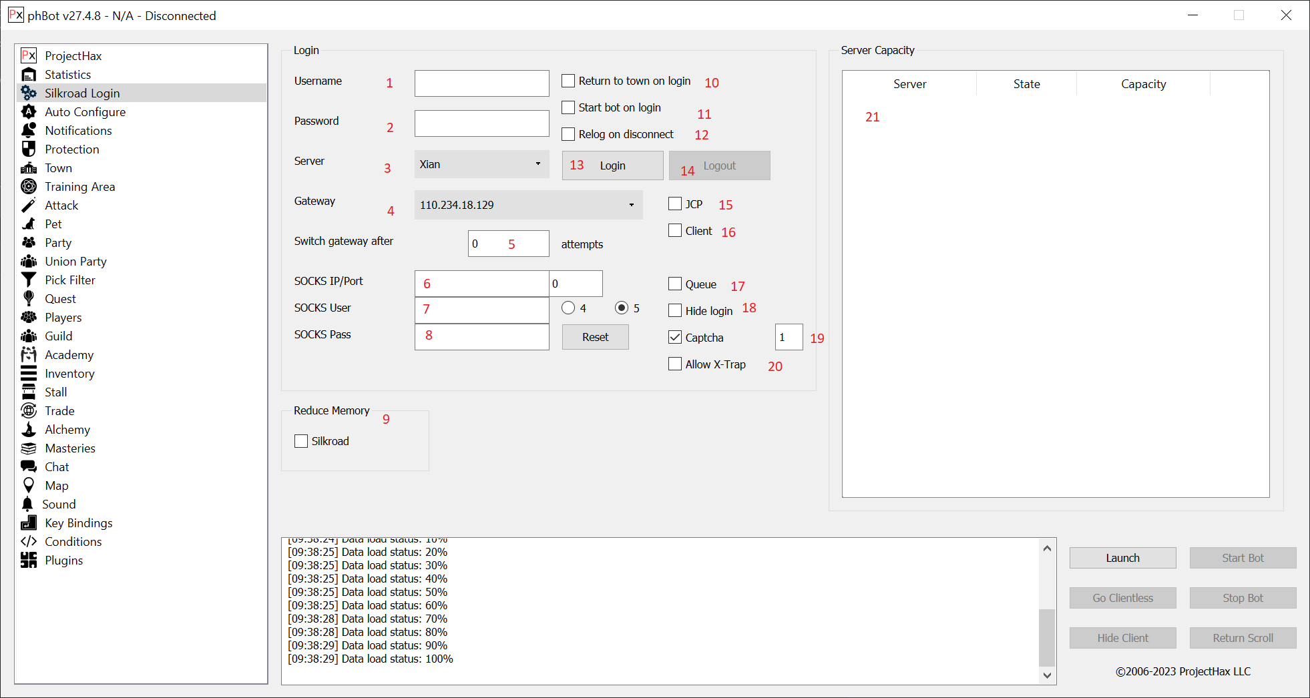Expand the Gateway IP address dropdown

(x=528, y=205)
